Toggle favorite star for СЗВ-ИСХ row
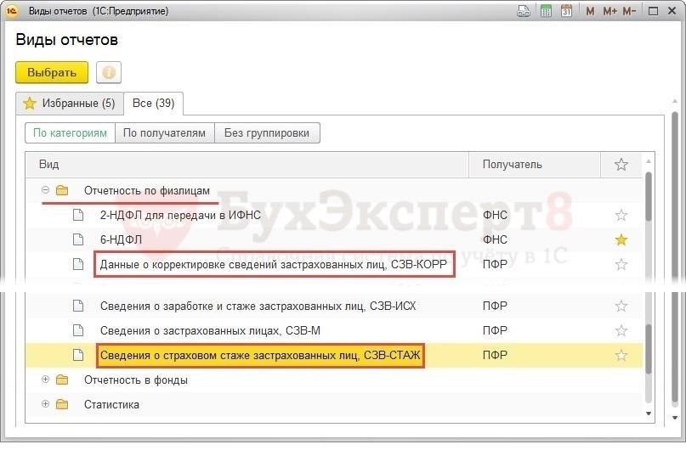This screenshot has height=450, width=686. point(621,306)
